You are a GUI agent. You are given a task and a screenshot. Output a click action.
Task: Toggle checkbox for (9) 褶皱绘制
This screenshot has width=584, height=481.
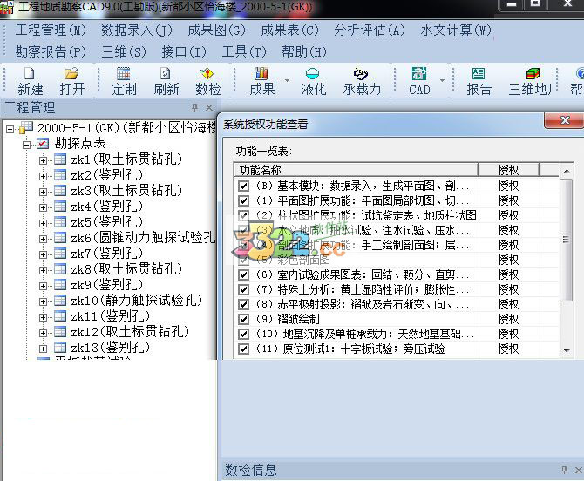(243, 319)
